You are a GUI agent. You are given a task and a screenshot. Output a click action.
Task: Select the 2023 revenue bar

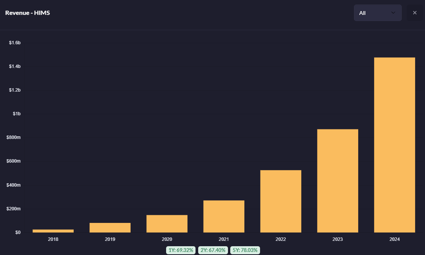pyautogui.click(x=338, y=181)
